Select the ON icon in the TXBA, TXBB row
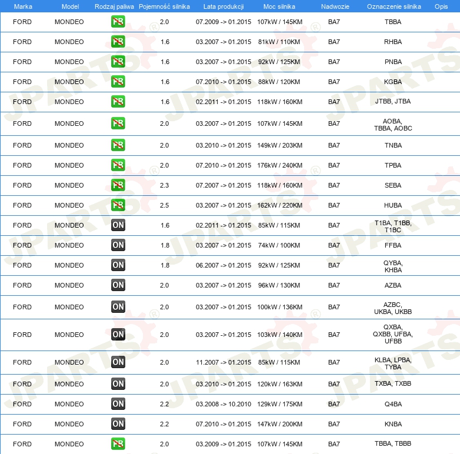Image resolution: width=460 pixels, height=454 pixels. click(118, 384)
